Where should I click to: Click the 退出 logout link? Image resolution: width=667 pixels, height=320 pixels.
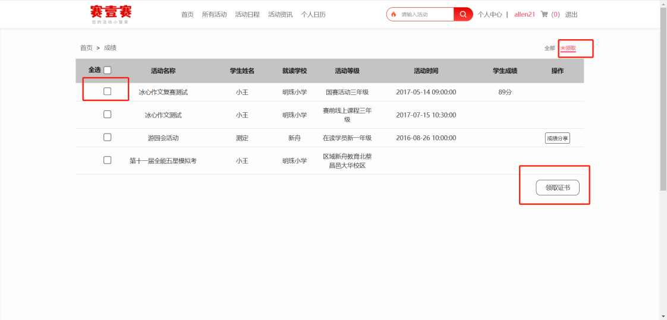click(571, 14)
